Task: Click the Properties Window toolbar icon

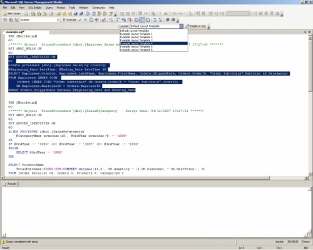Action: tap(111, 14)
